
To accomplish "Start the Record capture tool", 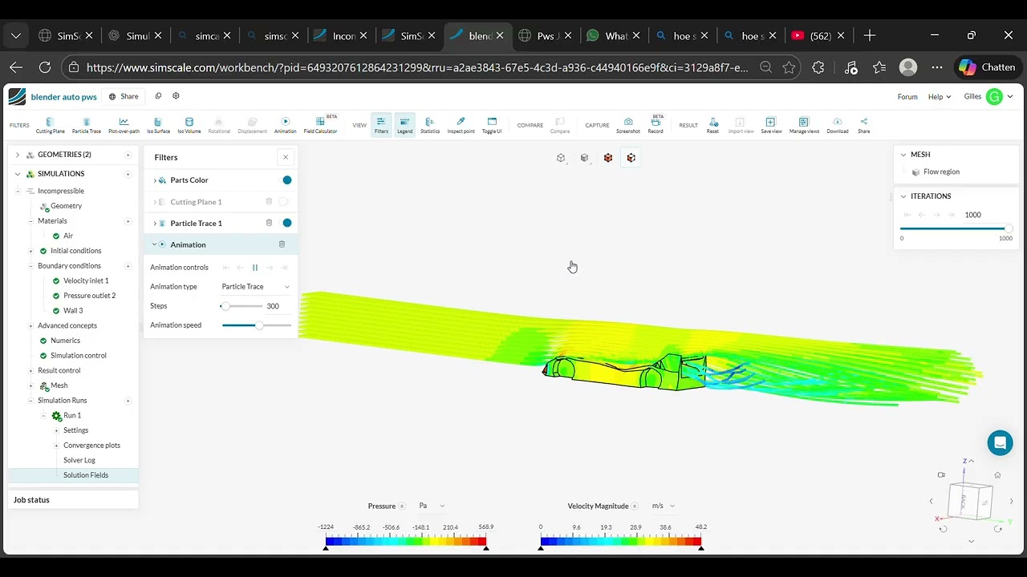I will coord(656,125).
